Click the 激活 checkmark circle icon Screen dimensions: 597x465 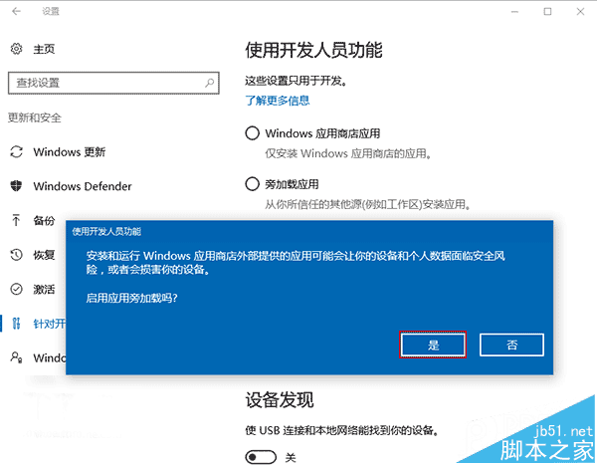coord(16,289)
